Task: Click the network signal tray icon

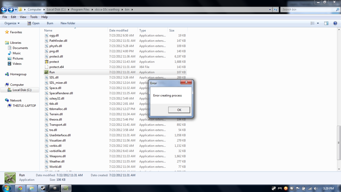Action: pyautogui.click(x=310, y=188)
